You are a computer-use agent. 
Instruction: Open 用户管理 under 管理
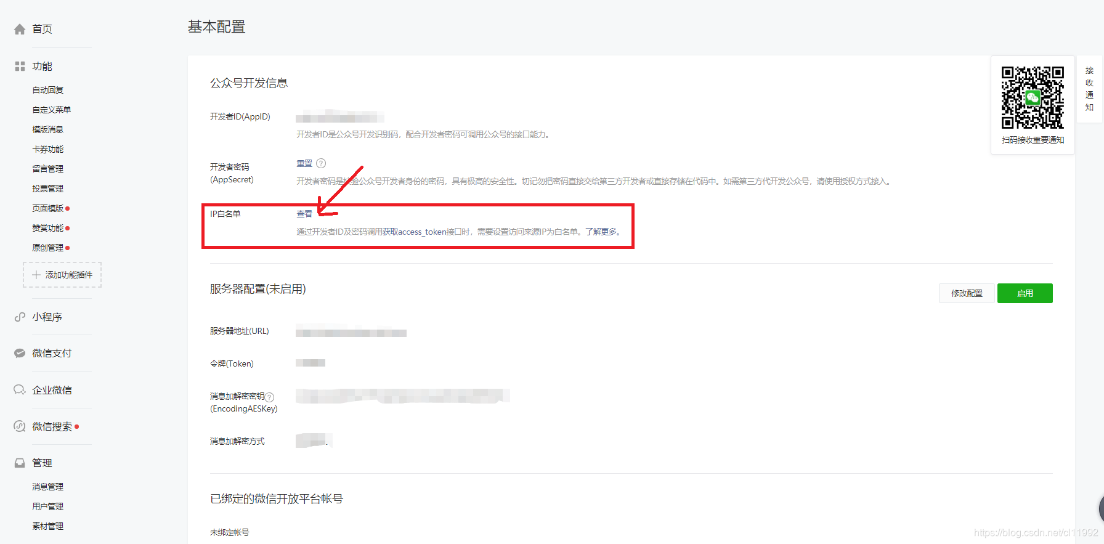(x=48, y=506)
